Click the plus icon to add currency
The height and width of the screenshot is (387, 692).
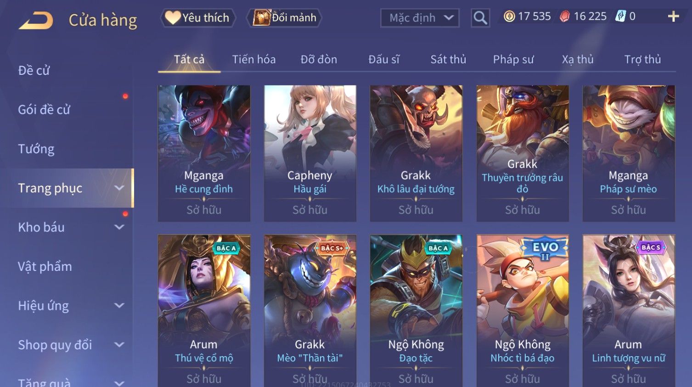[x=673, y=17]
